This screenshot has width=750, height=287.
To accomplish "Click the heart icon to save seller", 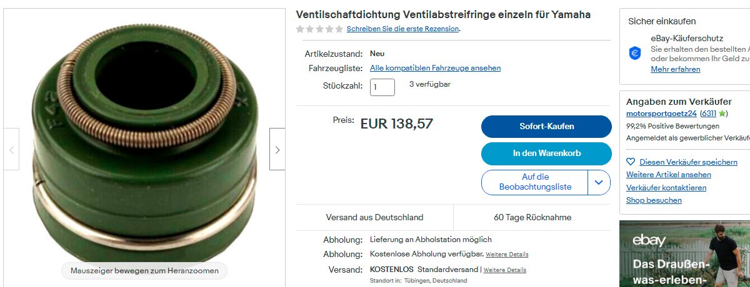I will point(631,162).
